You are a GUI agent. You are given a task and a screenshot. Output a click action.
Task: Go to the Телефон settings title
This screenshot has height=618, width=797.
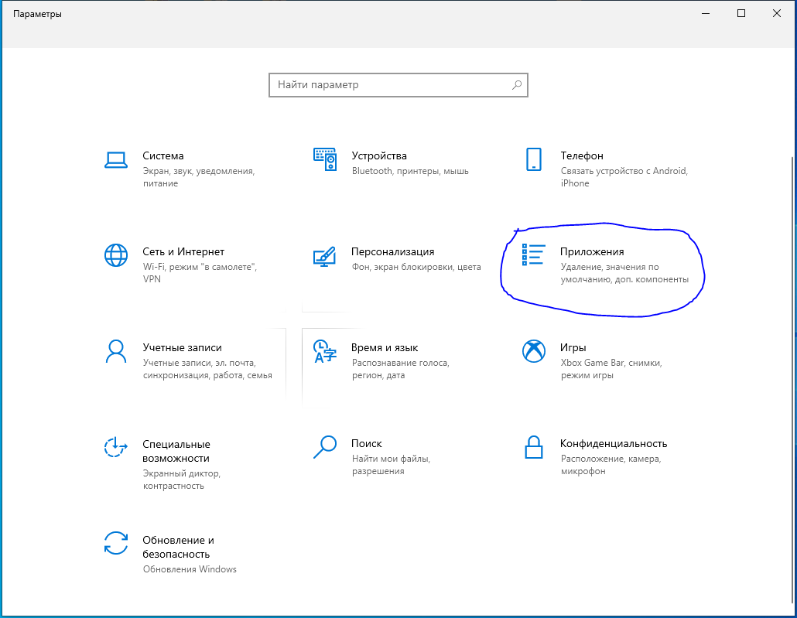tap(582, 156)
